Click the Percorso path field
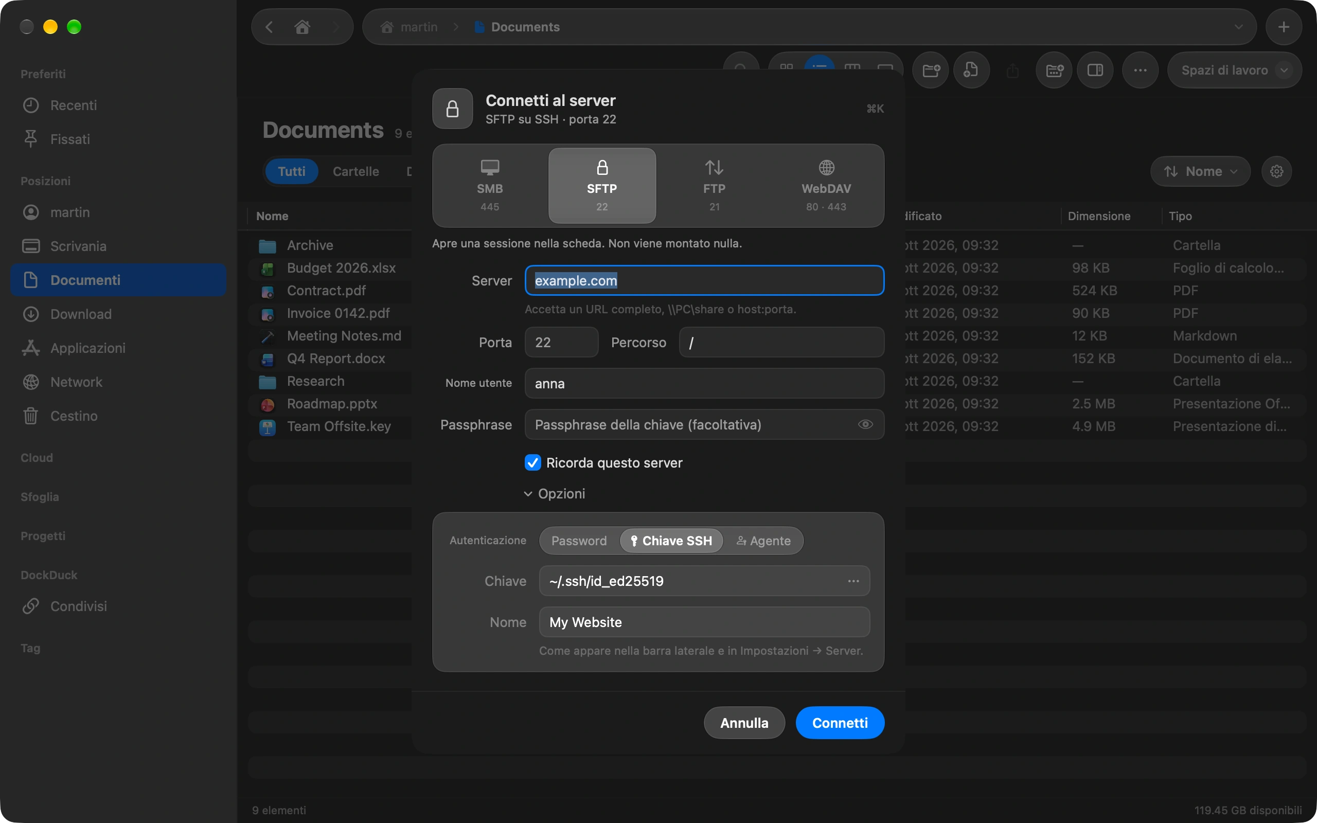This screenshot has height=823, width=1317. 781,343
